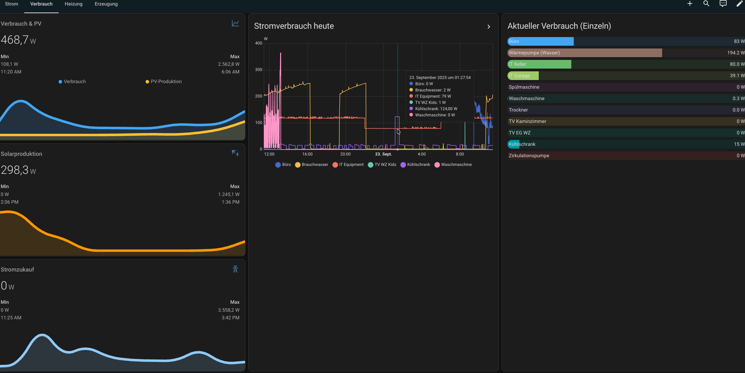Open the Stromverbrauch heute card title

[294, 26]
